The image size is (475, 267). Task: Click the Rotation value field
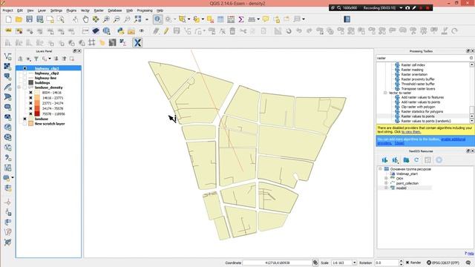[x=387, y=263]
